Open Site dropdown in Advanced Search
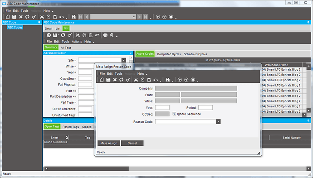313x178 pixels. pyautogui.click(x=123, y=60)
